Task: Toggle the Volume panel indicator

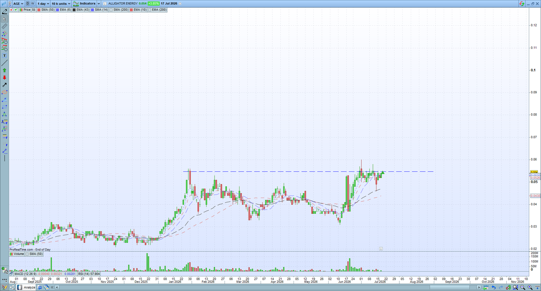Action: [x=16, y=254]
